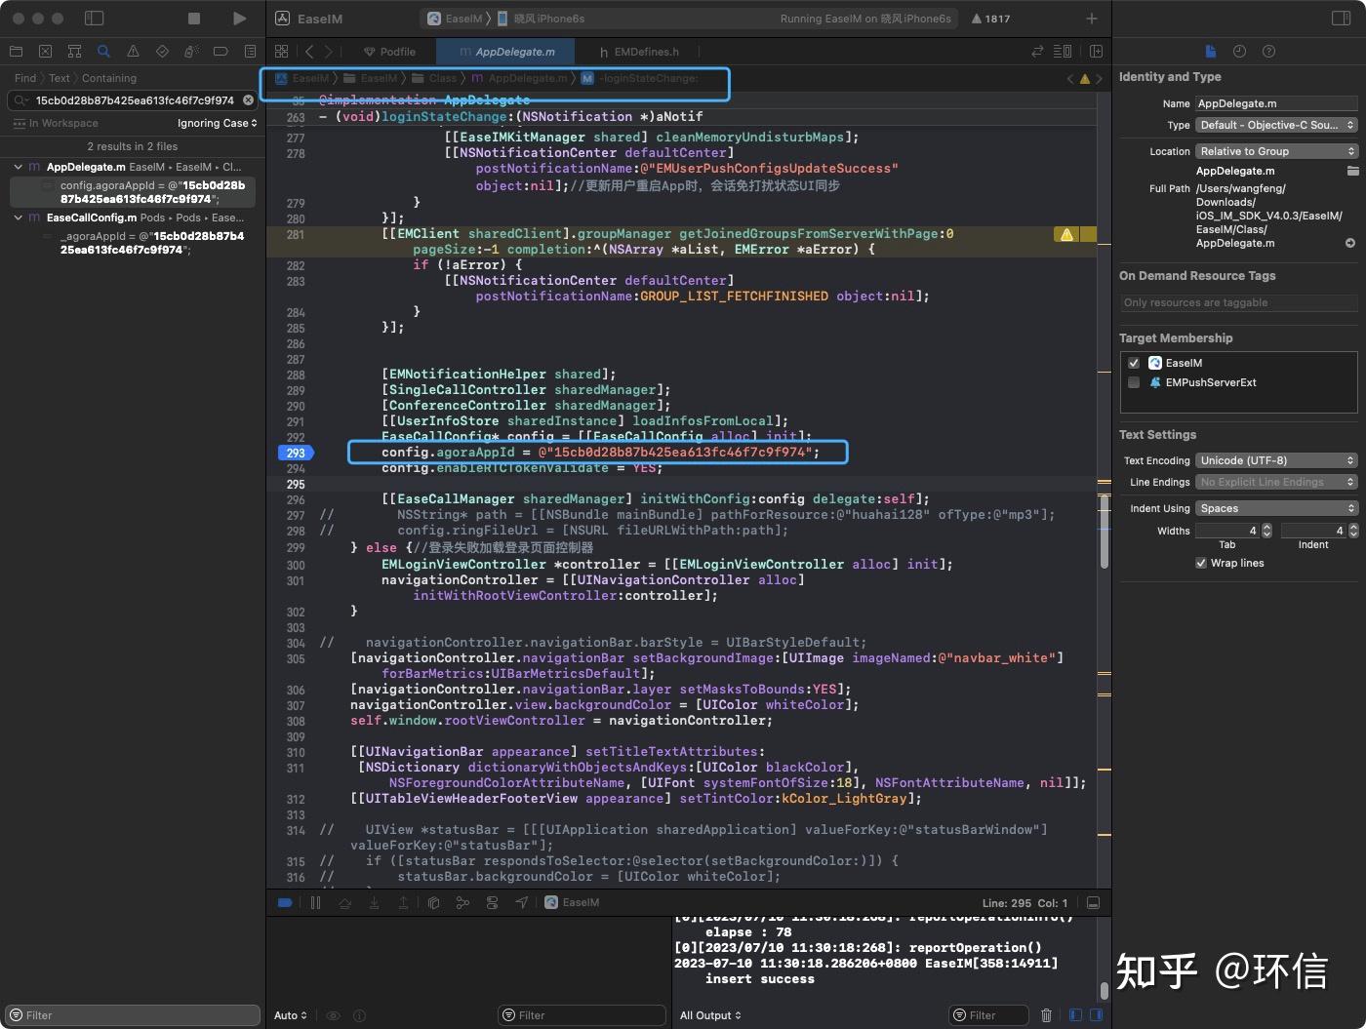Screen dimensions: 1366x1029
Task: Open the Issue navigator warning icon
Action: click(x=133, y=52)
